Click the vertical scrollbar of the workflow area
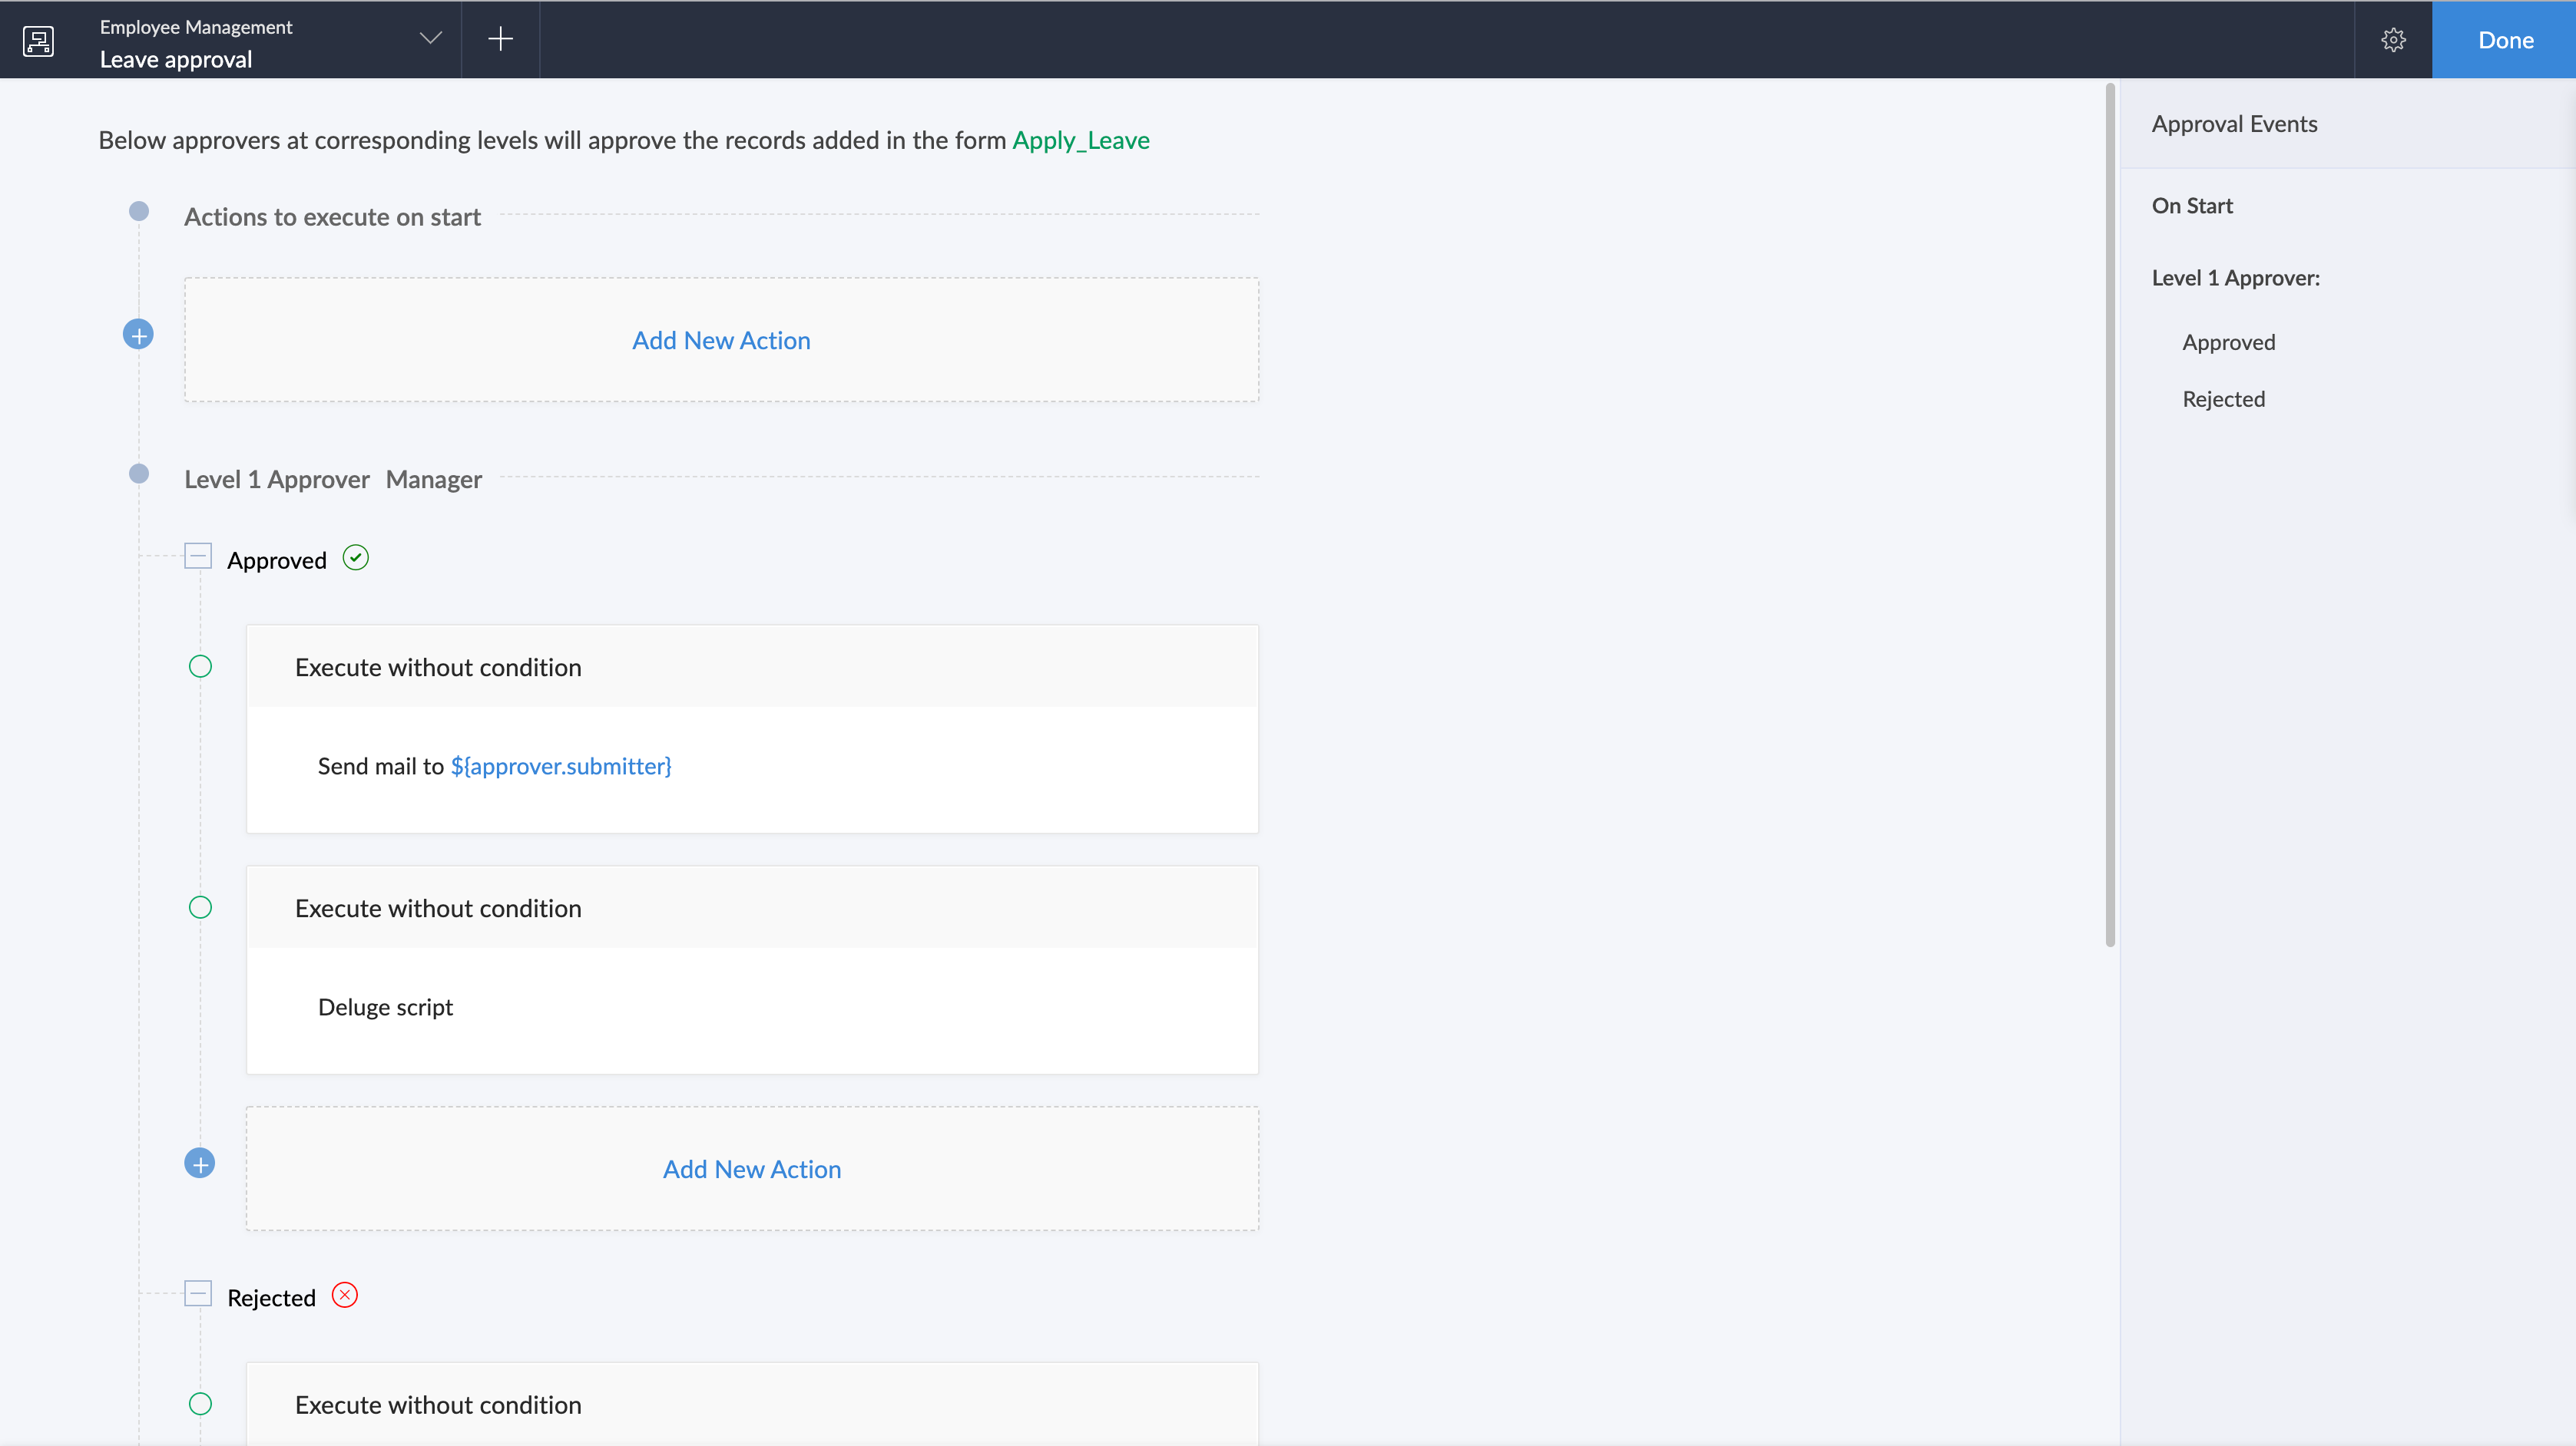The image size is (2576, 1446). point(2110,515)
